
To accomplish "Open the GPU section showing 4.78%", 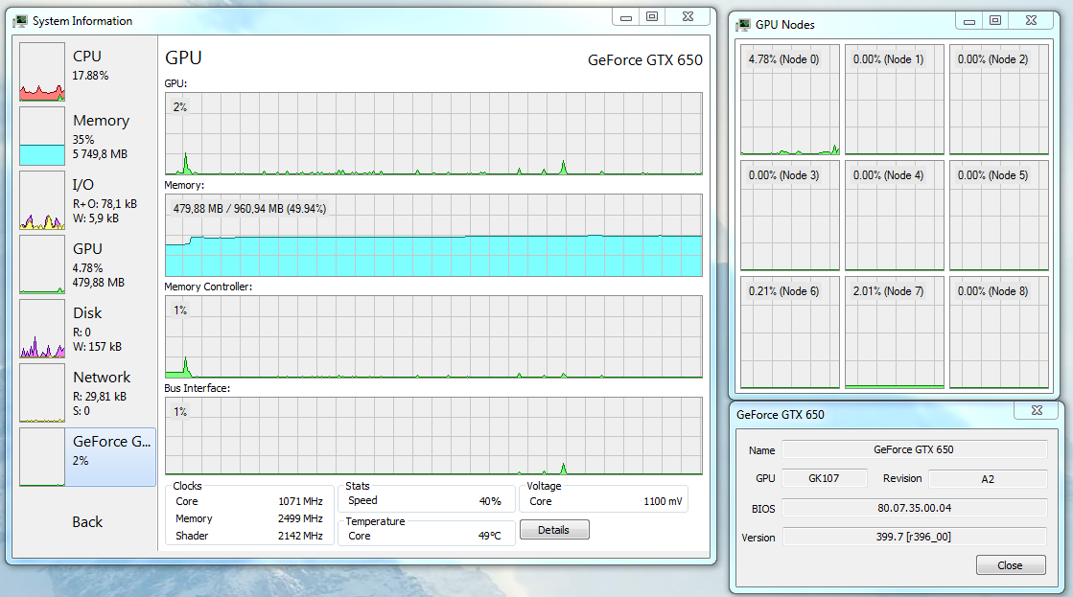I will [x=87, y=264].
